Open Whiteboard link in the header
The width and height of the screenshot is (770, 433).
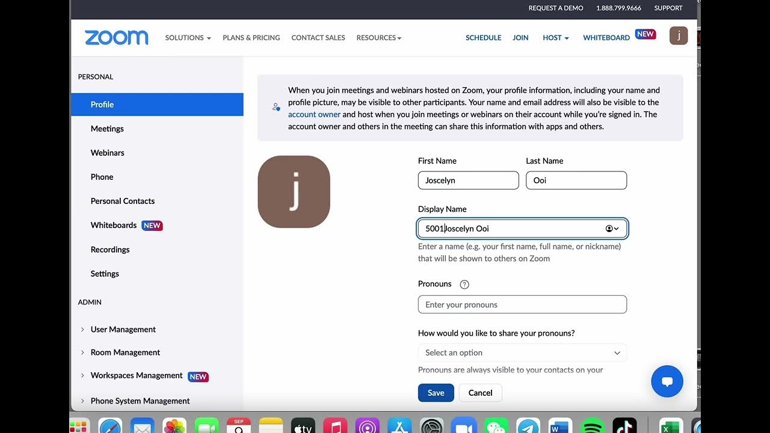pos(606,37)
